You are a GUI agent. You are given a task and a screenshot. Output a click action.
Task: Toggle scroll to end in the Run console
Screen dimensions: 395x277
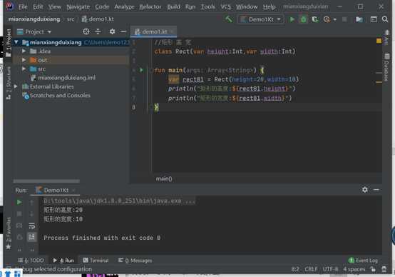tap(32, 237)
